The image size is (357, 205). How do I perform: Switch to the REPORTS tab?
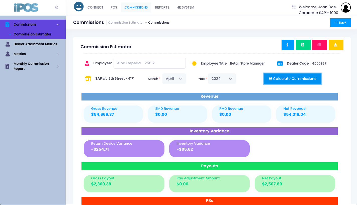coord(162,7)
